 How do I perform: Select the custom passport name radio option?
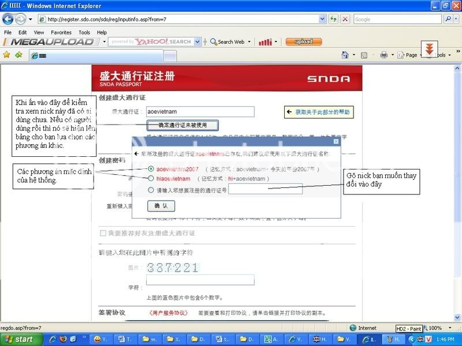tap(151, 191)
